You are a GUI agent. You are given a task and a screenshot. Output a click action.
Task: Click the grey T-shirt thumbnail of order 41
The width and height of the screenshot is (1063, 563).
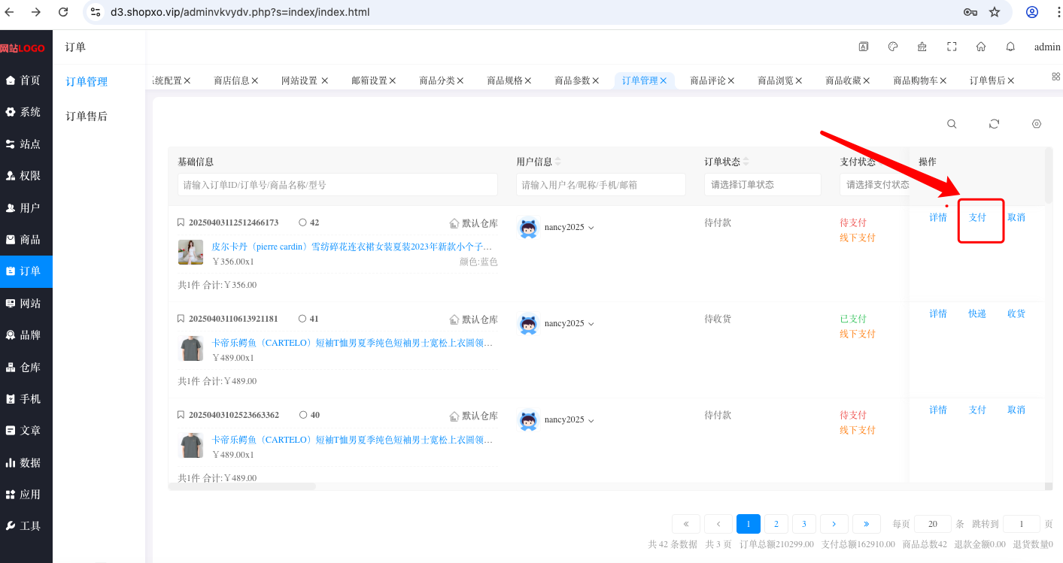point(190,349)
